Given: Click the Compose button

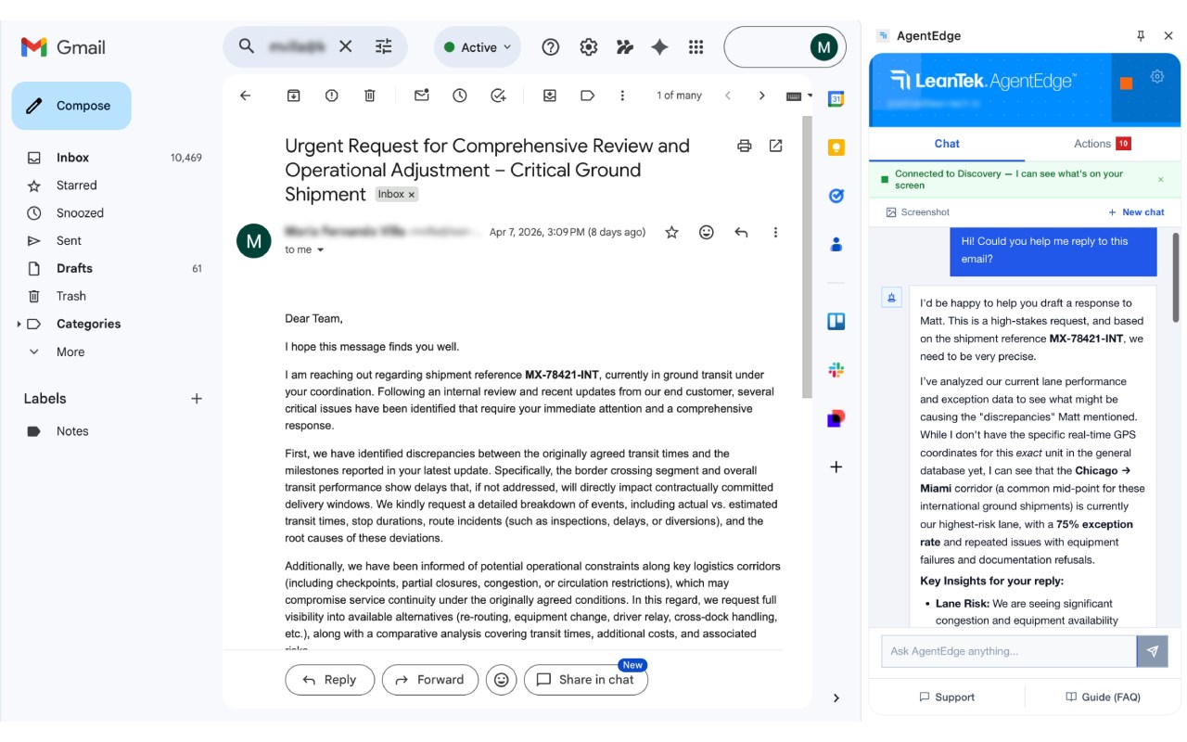Looking at the screenshot, I should pos(71,106).
